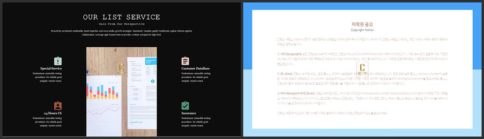This screenshot has width=484, height=139.
Task: Click the description text under Insurance
Action: point(196,122)
